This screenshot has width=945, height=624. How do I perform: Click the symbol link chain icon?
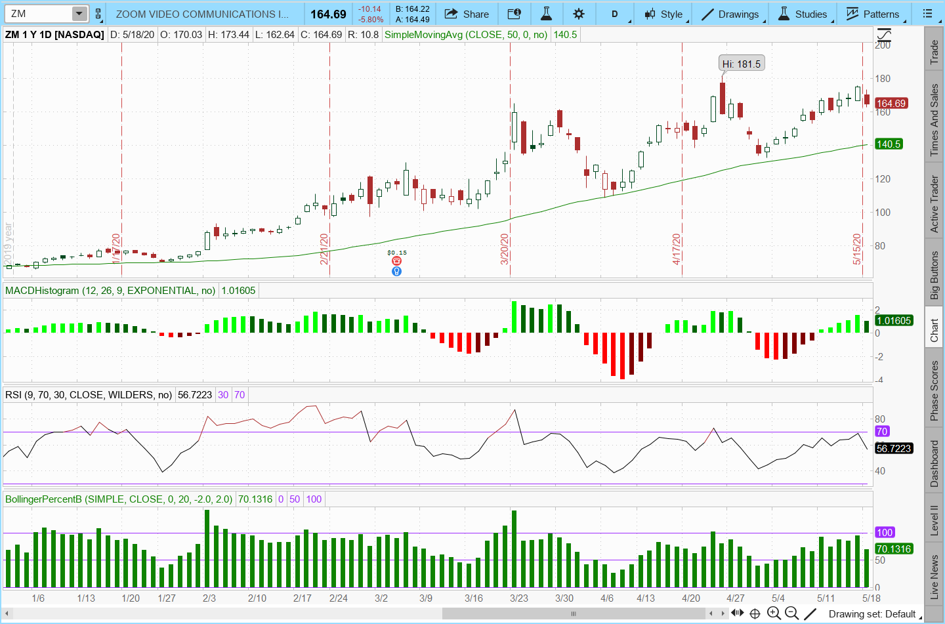point(98,14)
